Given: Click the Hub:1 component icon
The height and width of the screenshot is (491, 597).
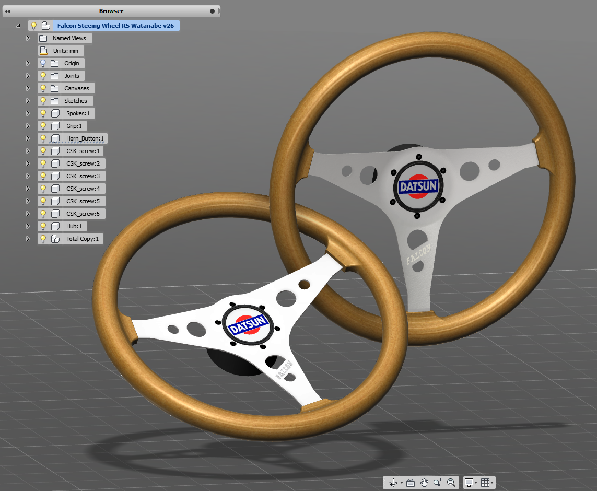Looking at the screenshot, I should click(55, 226).
